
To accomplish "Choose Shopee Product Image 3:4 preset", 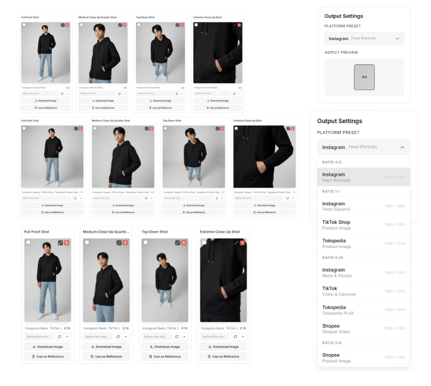I will pyautogui.click(x=363, y=358).
